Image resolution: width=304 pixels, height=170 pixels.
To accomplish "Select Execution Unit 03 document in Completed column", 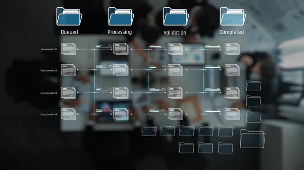I will (232, 93).
